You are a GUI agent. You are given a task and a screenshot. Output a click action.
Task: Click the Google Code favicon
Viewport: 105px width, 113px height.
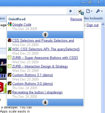pos(9,24)
